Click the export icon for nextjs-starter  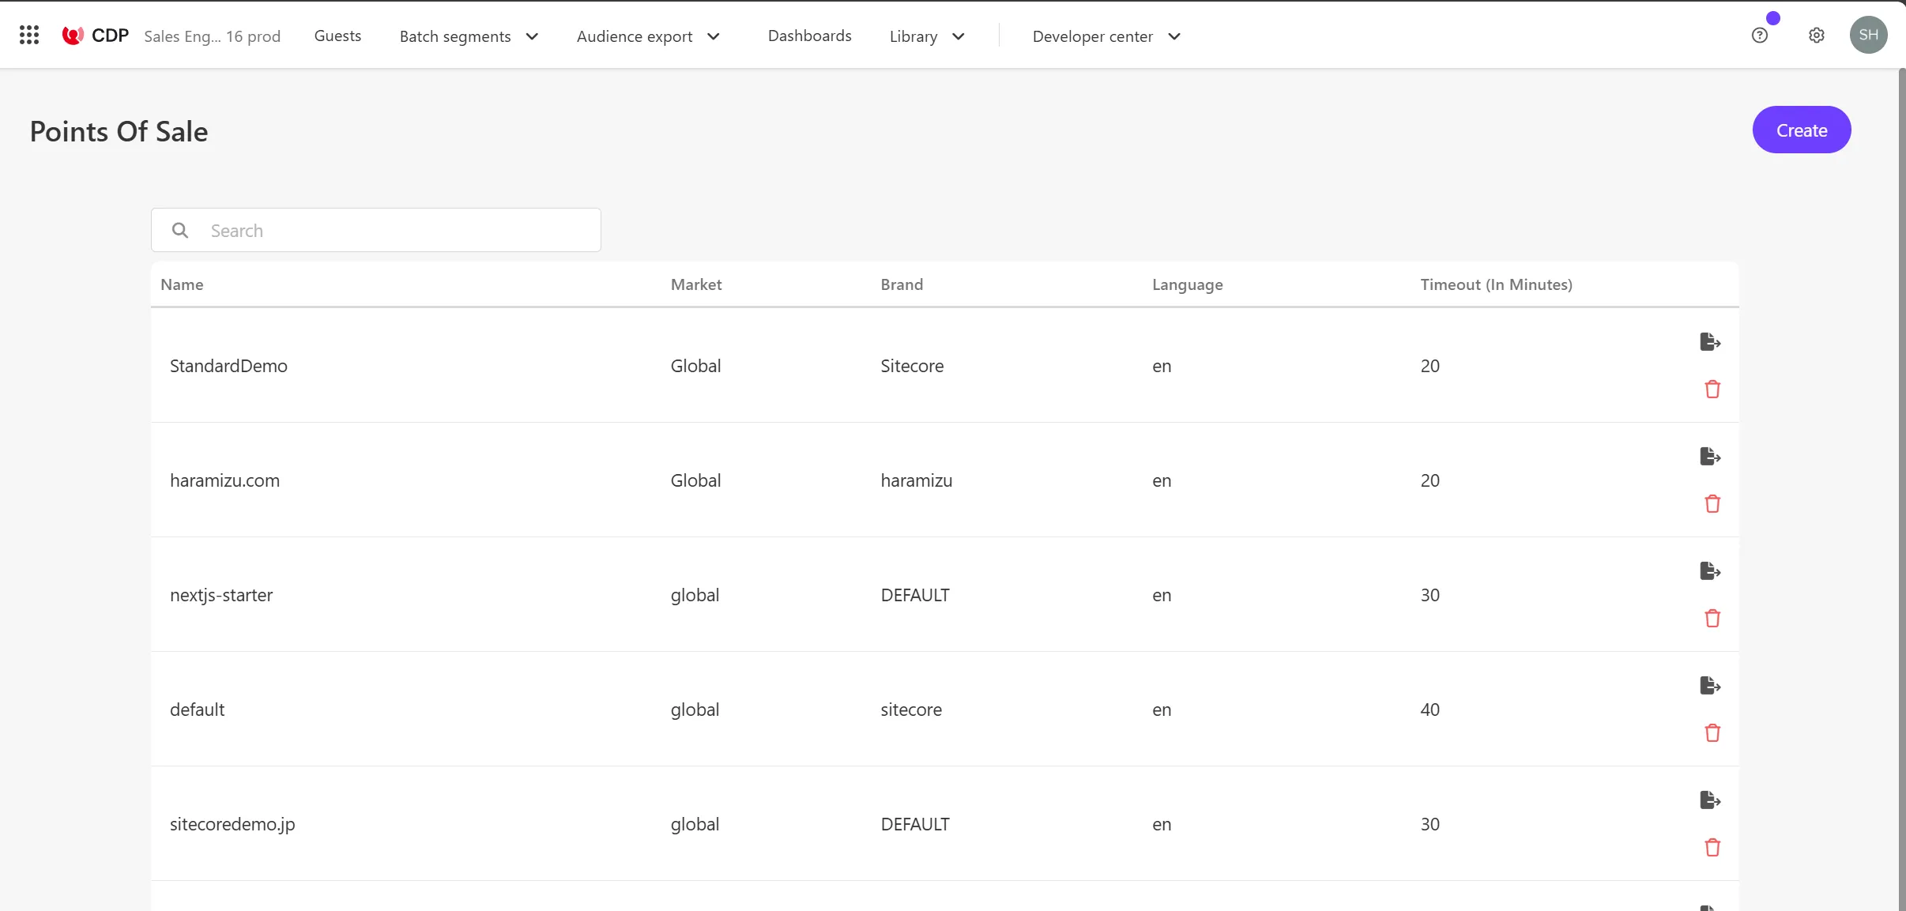coord(1710,571)
